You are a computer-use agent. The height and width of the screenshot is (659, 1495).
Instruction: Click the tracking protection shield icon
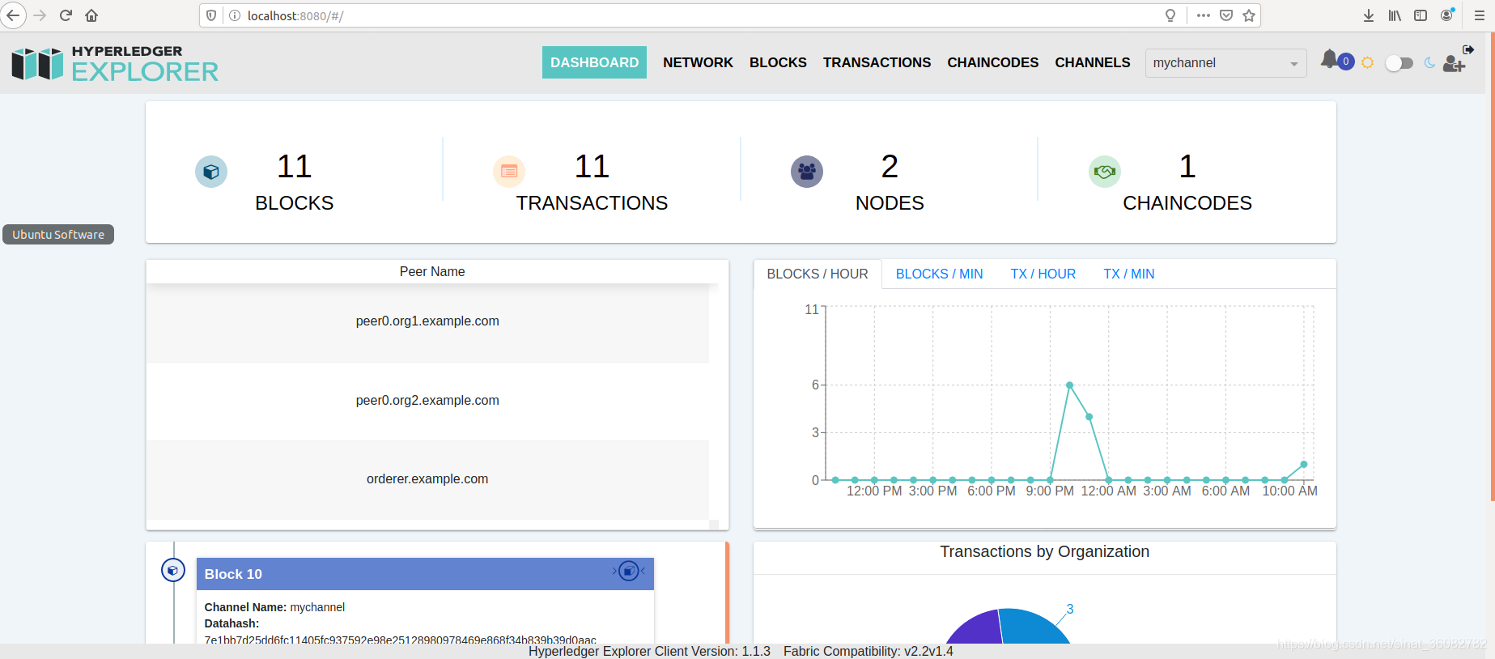click(x=211, y=15)
